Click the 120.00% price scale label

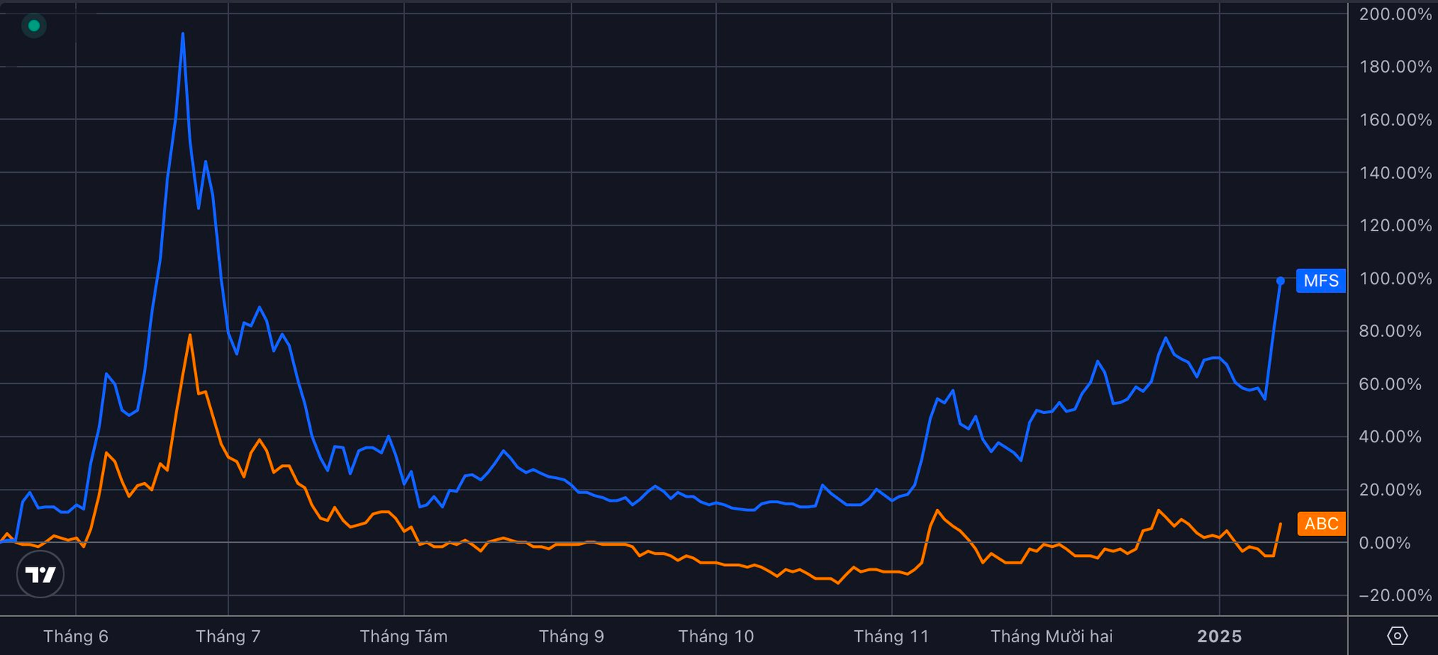pos(1395,225)
